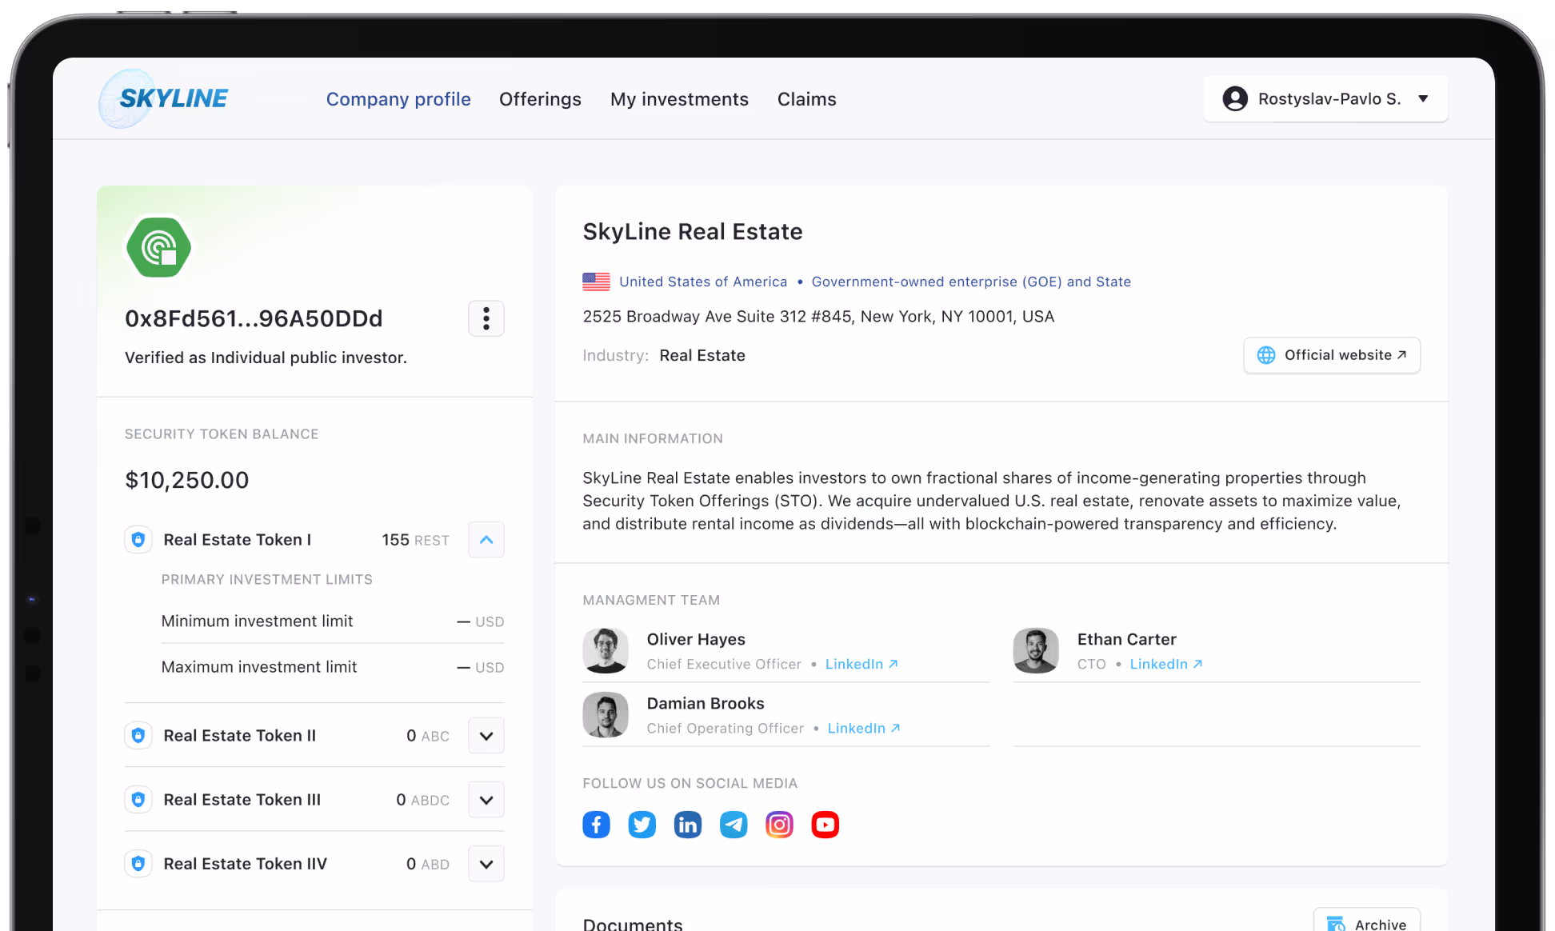Image resolution: width=1555 pixels, height=931 pixels.
Task: Collapse the Real Estate Token I details
Action: point(486,540)
